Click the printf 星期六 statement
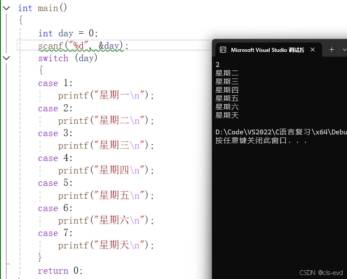This screenshot has height=279, width=347. point(106,220)
